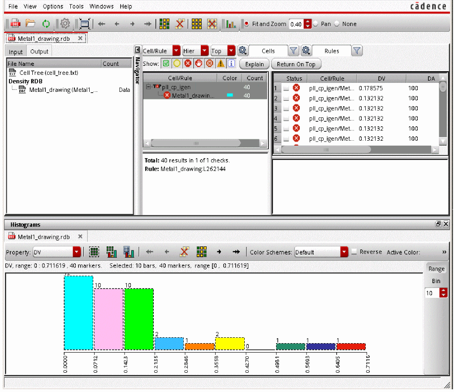Click the fit-to-window frame toolbar icon
This screenshot has width=454, height=392.
[84, 24]
